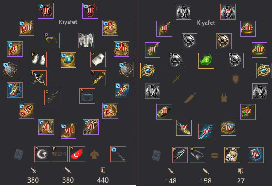Select the red Turkish flag cosmetic item

click(77, 154)
